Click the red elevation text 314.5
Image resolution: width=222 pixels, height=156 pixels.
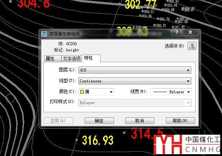147,133
